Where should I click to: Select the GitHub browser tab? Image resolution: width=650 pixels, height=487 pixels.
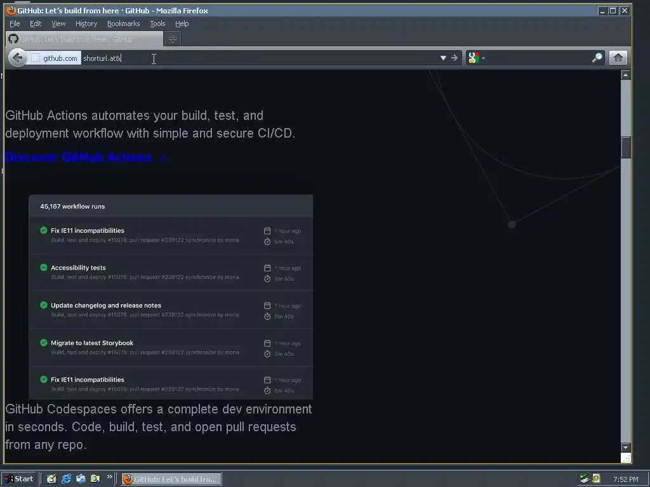click(x=84, y=39)
